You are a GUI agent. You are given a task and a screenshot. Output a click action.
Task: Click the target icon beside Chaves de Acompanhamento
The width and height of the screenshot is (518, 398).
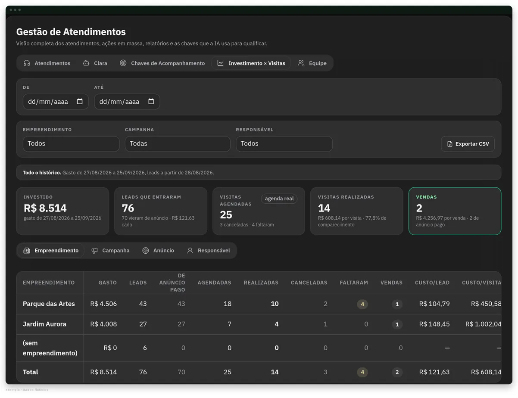(x=123, y=63)
